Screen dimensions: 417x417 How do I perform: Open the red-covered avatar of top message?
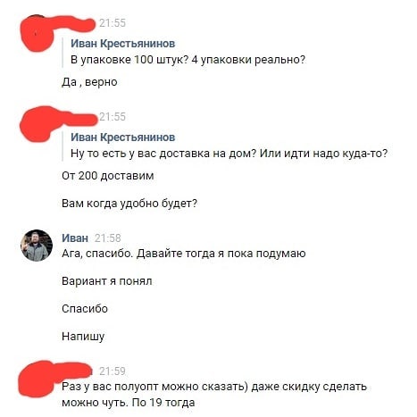[38, 35]
